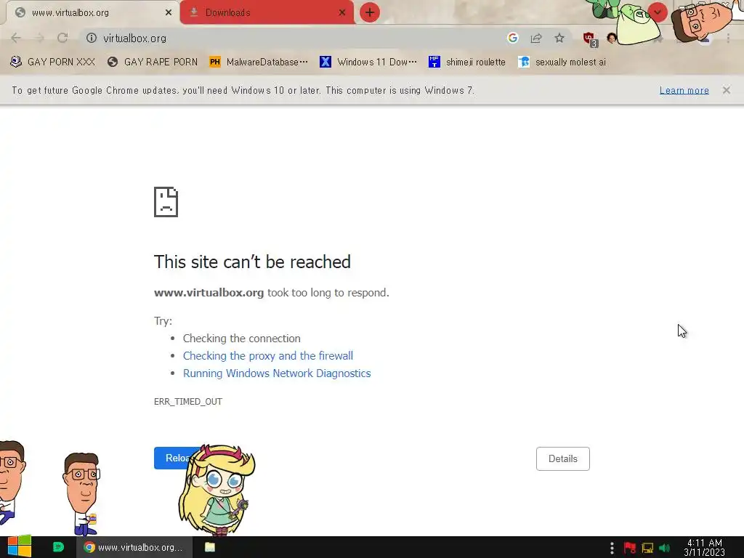This screenshot has width=744, height=558.
Task: Open the network status tray icon
Action: click(647, 548)
